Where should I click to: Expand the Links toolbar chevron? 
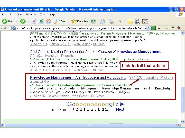(173, 27)
